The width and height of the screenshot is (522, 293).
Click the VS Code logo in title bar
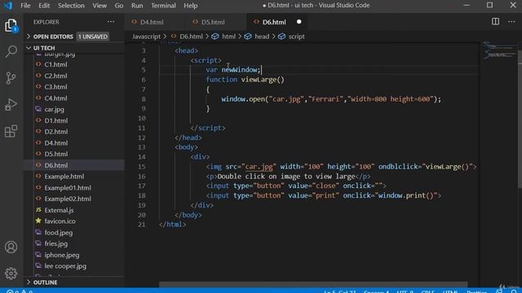(x=7, y=6)
